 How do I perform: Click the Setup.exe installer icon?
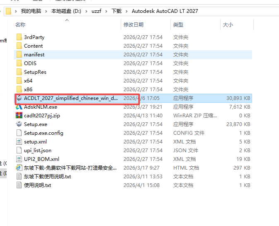(x=19, y=124)
